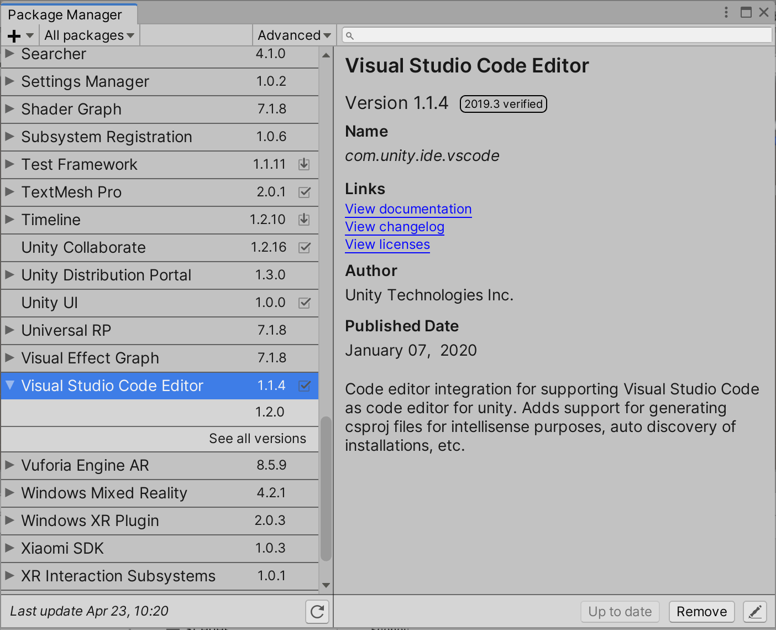Select version 1.2.0 of VS Code Editor
776x630 pixels.
pyautogui.click(x=160, y=412)
